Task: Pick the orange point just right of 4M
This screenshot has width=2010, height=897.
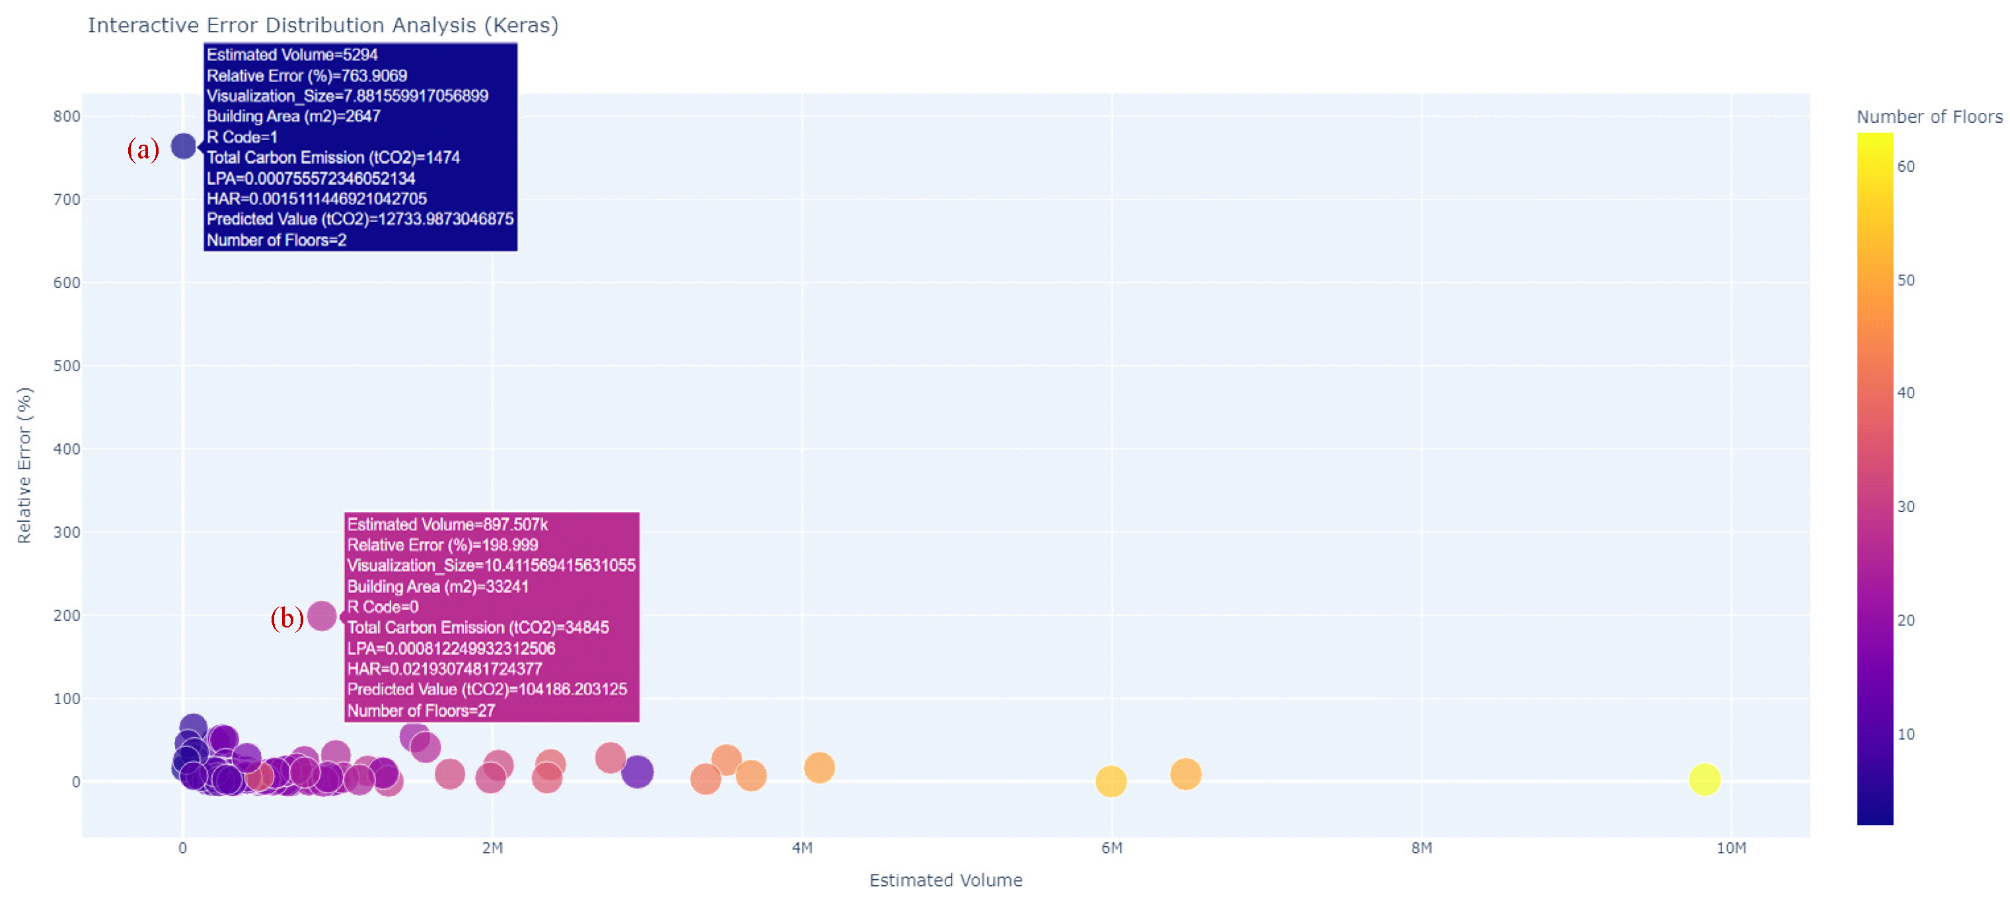Action: point(819,768)
